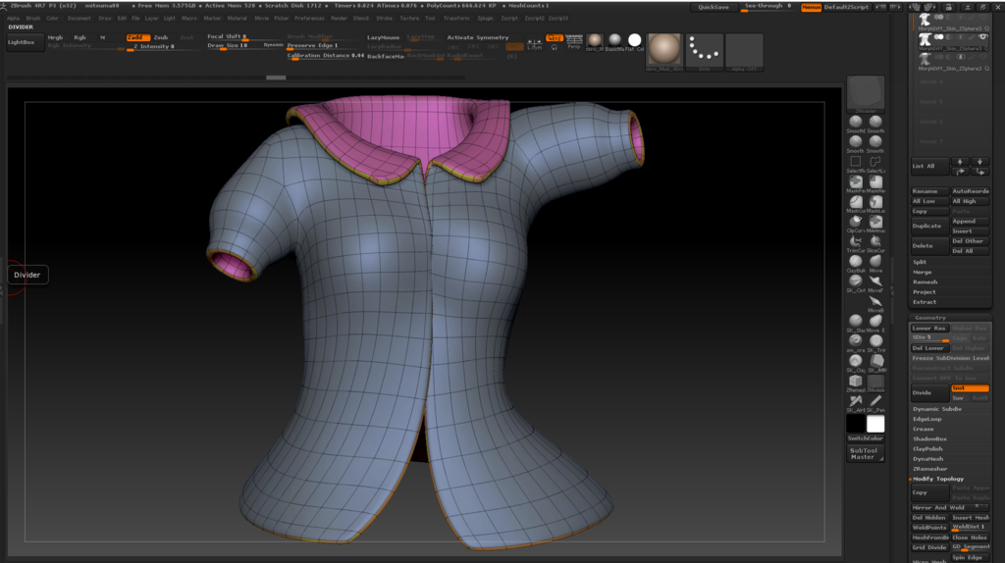Image resolution: width=1005 pixels, height=563 pixels.
Task: Choose the SliceCurve brush icon
Action: tap(875, 242)
